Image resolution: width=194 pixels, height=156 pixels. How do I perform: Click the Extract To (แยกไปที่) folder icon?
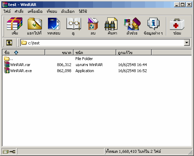click(x=35, y=24)
